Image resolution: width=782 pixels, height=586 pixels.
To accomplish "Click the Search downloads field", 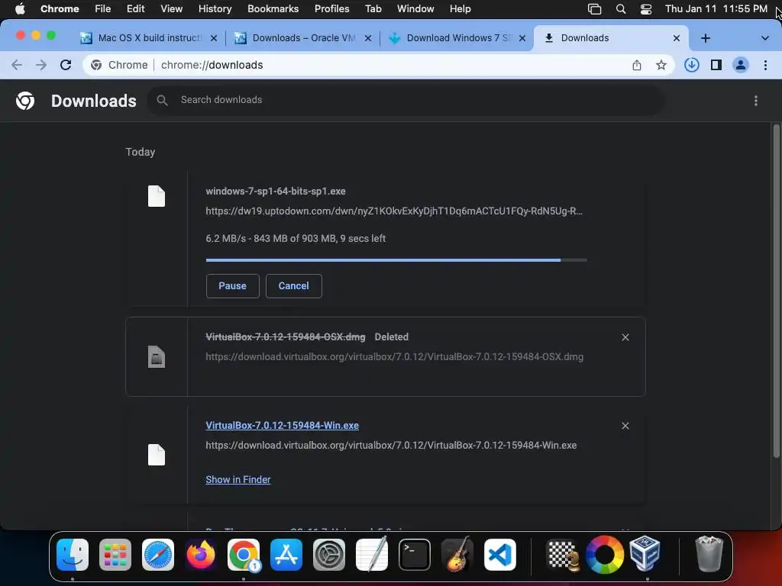I will tap(406, 100).
